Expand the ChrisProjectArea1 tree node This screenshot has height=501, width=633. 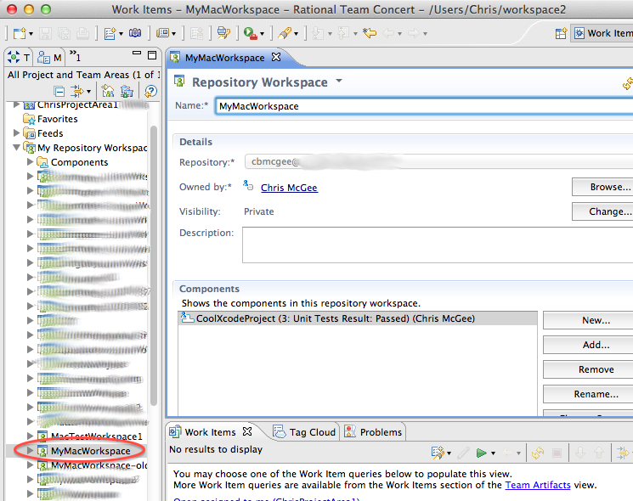click(x=16, y=105)
